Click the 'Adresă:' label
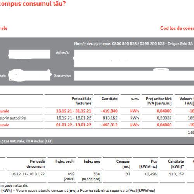 click(x=62, y=52)
